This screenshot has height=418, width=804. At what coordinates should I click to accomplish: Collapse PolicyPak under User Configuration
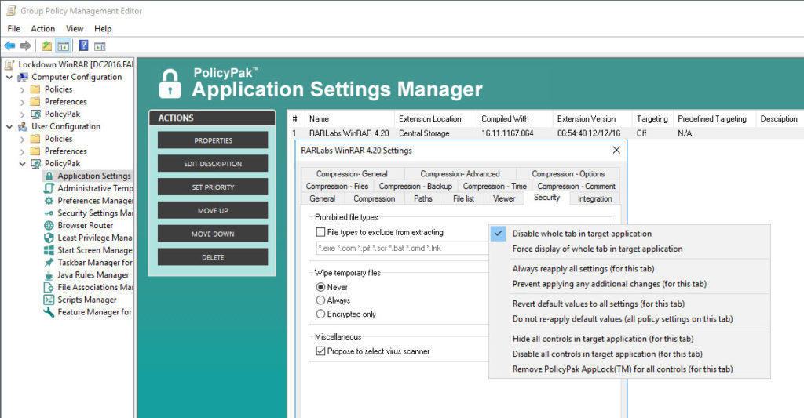tap(22, 164)
